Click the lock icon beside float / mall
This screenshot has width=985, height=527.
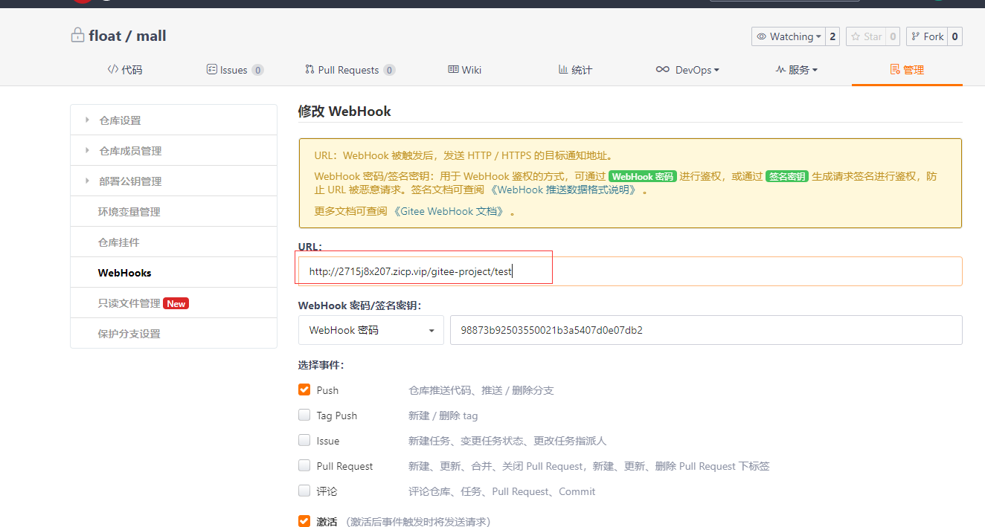tap(77, 35)
